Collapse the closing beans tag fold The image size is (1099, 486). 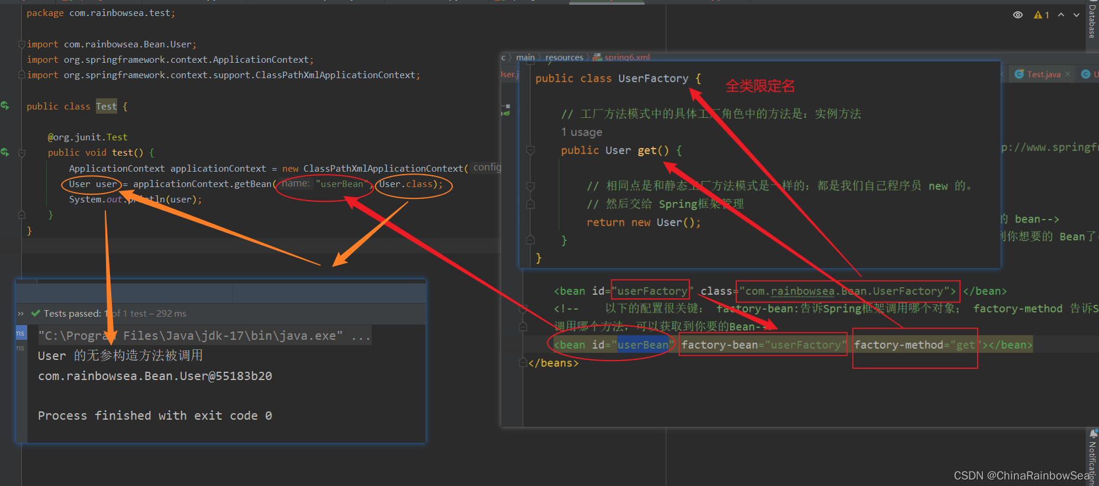pos(523,362)
